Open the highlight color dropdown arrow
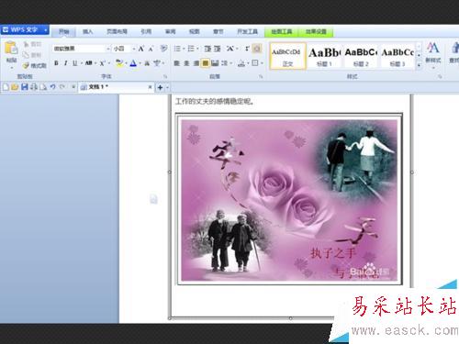The width and height of the screenshot is (459, 344). tap(126, 63)
